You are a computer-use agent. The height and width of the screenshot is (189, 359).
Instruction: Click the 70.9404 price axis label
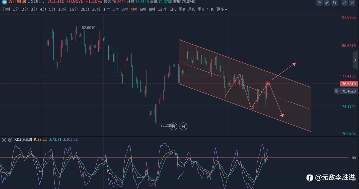349,134
